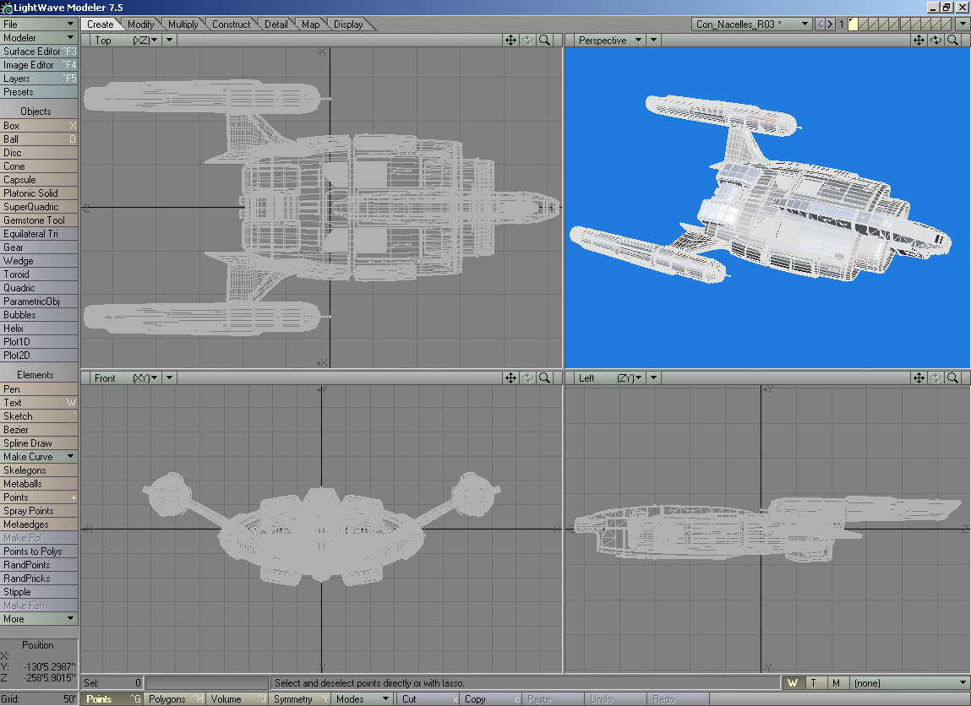Click the Presets button
The width and height of the screenshot is (971, 706).
(39, 92)
